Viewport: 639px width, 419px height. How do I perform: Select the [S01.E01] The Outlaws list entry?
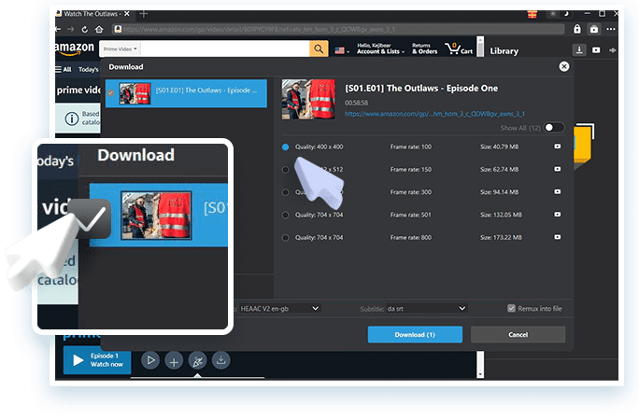coord(186,93)
